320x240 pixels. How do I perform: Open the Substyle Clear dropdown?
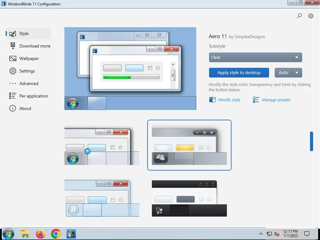point(256,57)
